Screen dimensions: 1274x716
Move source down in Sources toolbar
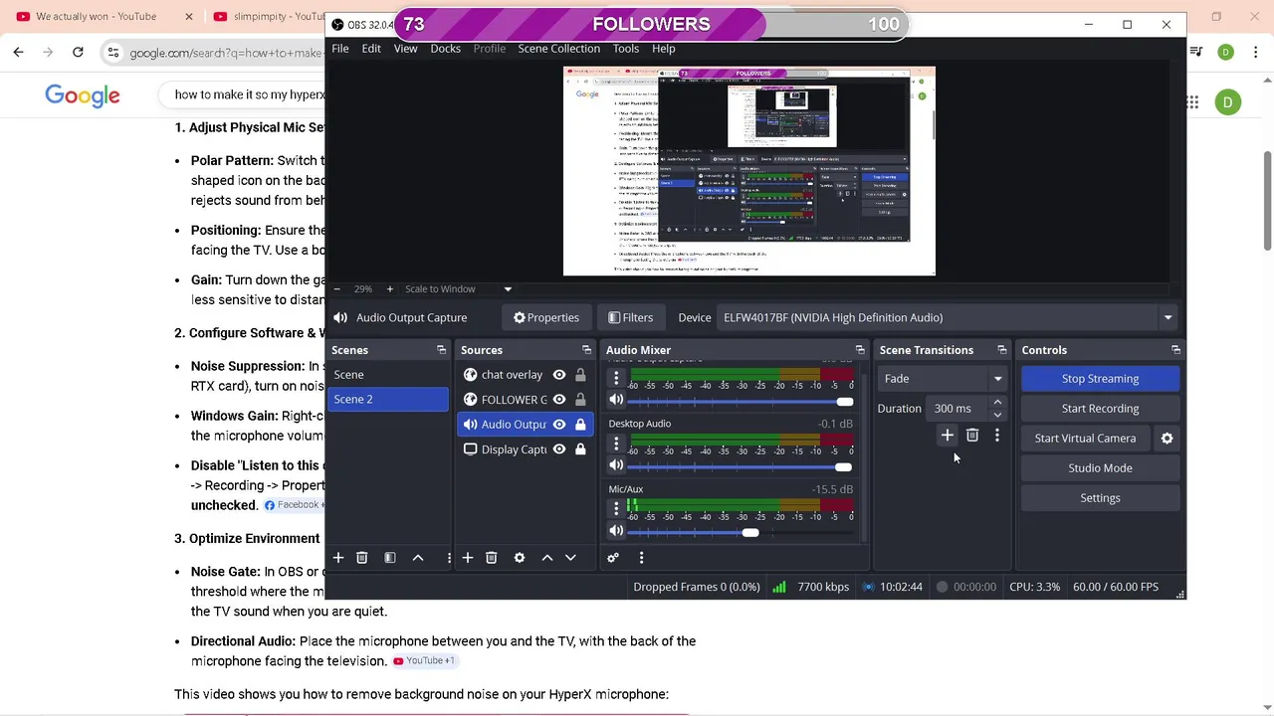click(571, 558)
